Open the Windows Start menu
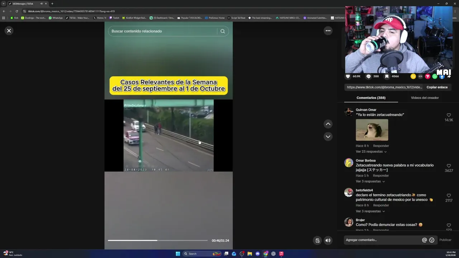This screenshot has width=459, height=258. [x=178, y=254]
